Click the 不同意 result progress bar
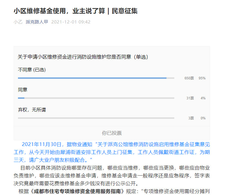Screen dimensions: 241x195 coord(96,78)
